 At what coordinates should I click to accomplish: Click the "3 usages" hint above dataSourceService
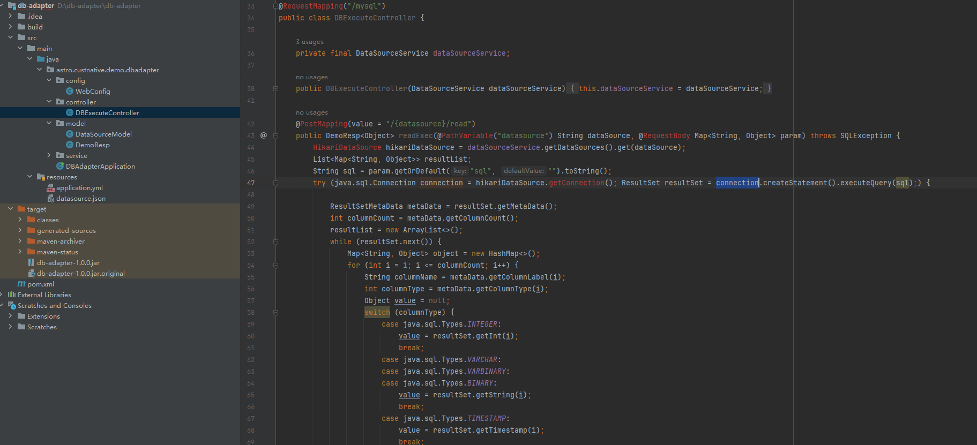pos(310,42)
